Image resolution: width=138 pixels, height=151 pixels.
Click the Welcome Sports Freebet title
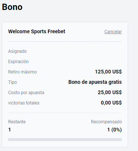[x=37, y=31]
